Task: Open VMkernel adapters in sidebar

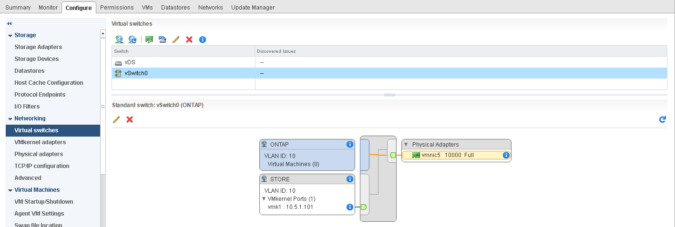Action: coord(40,142)
